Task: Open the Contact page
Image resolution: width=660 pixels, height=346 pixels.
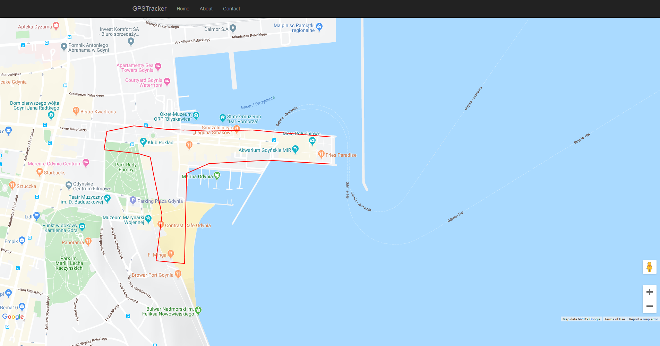Action: click(231, 9)
